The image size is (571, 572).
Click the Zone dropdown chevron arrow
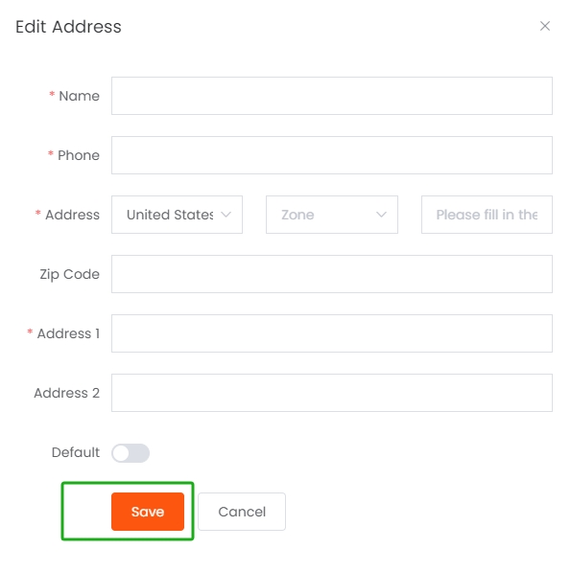[x=381, y=215]
